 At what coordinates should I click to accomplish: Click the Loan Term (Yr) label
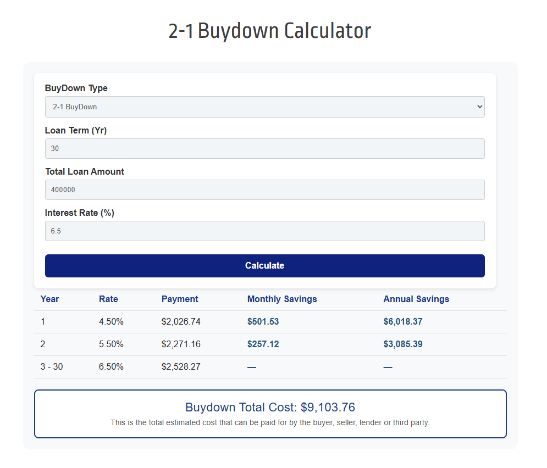pos(76,130)
